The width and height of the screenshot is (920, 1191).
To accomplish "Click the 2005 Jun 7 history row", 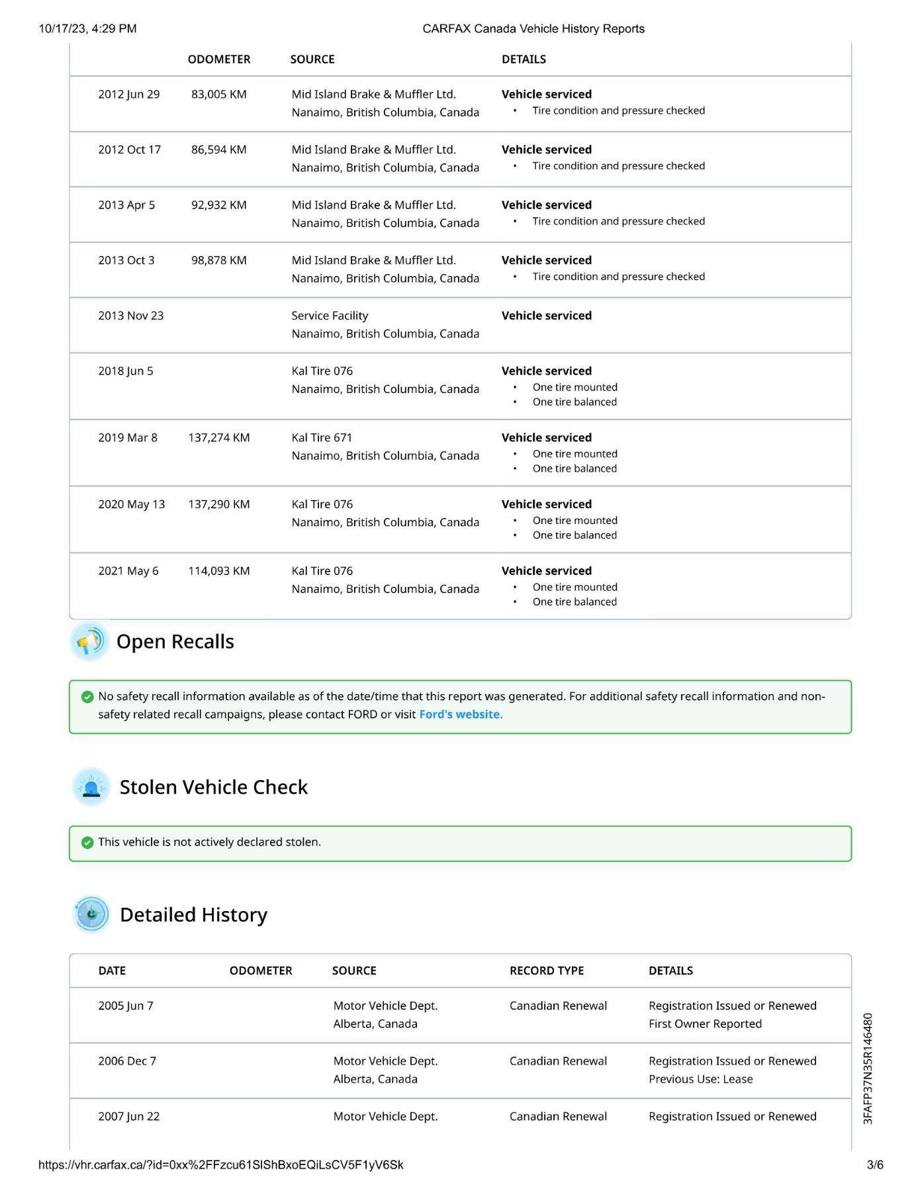I will coord(126,1006).
